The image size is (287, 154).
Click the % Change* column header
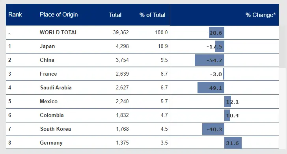[x=261, y=15]
